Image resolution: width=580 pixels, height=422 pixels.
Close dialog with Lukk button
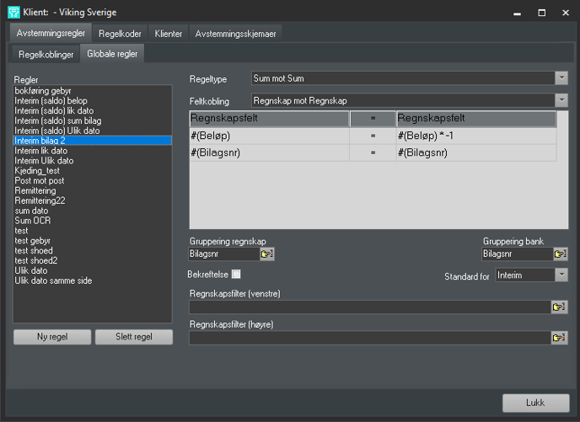535,403
